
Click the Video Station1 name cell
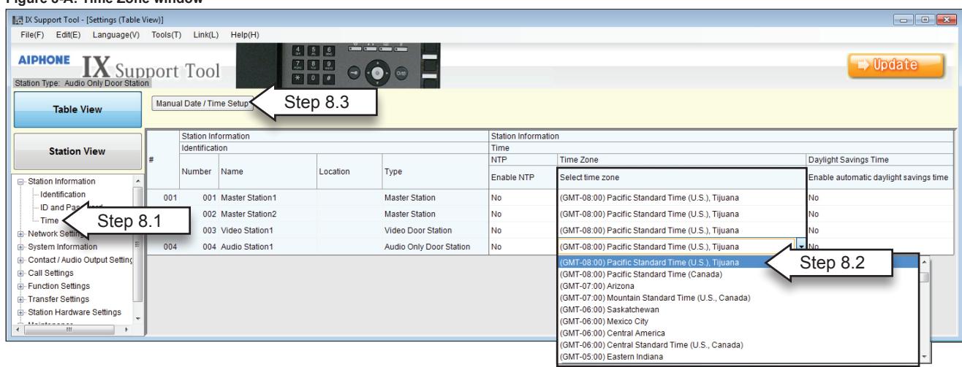[267, 230]
